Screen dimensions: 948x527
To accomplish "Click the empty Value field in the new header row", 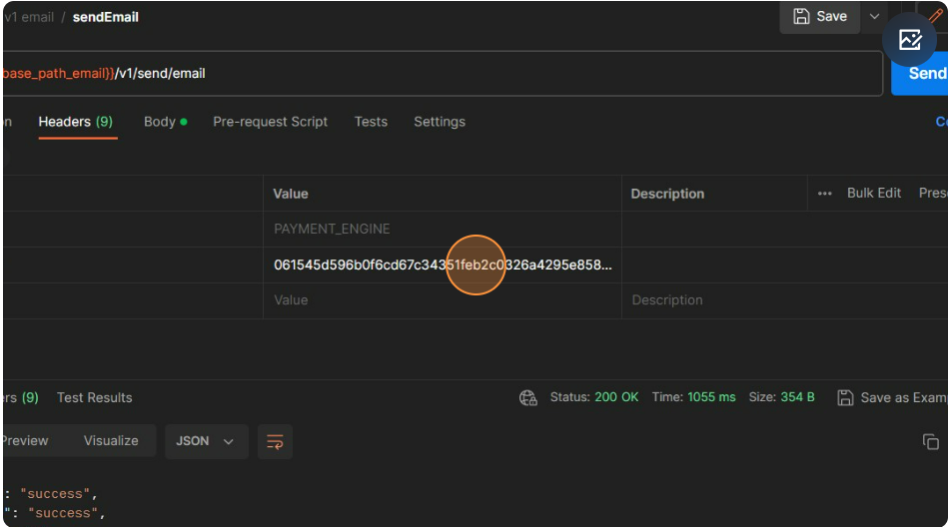I will point(440,300).
